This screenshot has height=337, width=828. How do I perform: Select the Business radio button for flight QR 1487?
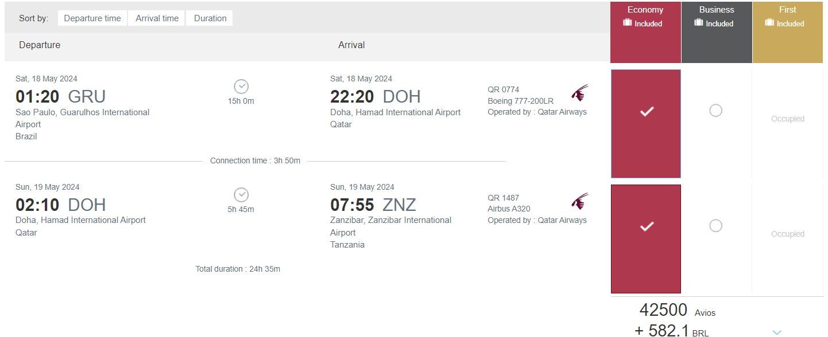point(715,226)
